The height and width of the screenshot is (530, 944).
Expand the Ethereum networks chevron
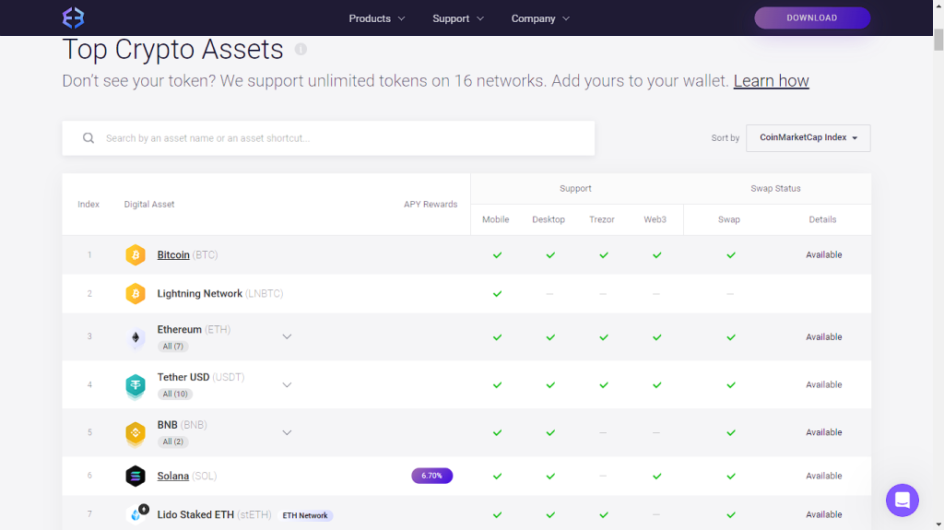click(287, 336)
